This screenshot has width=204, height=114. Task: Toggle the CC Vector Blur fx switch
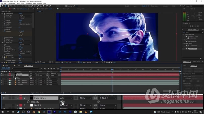click(x=3, y=43)
